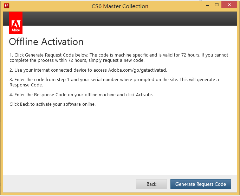Select the step 2 instruction line
This screenshot has height=196, width=240.
click(88, 70)
